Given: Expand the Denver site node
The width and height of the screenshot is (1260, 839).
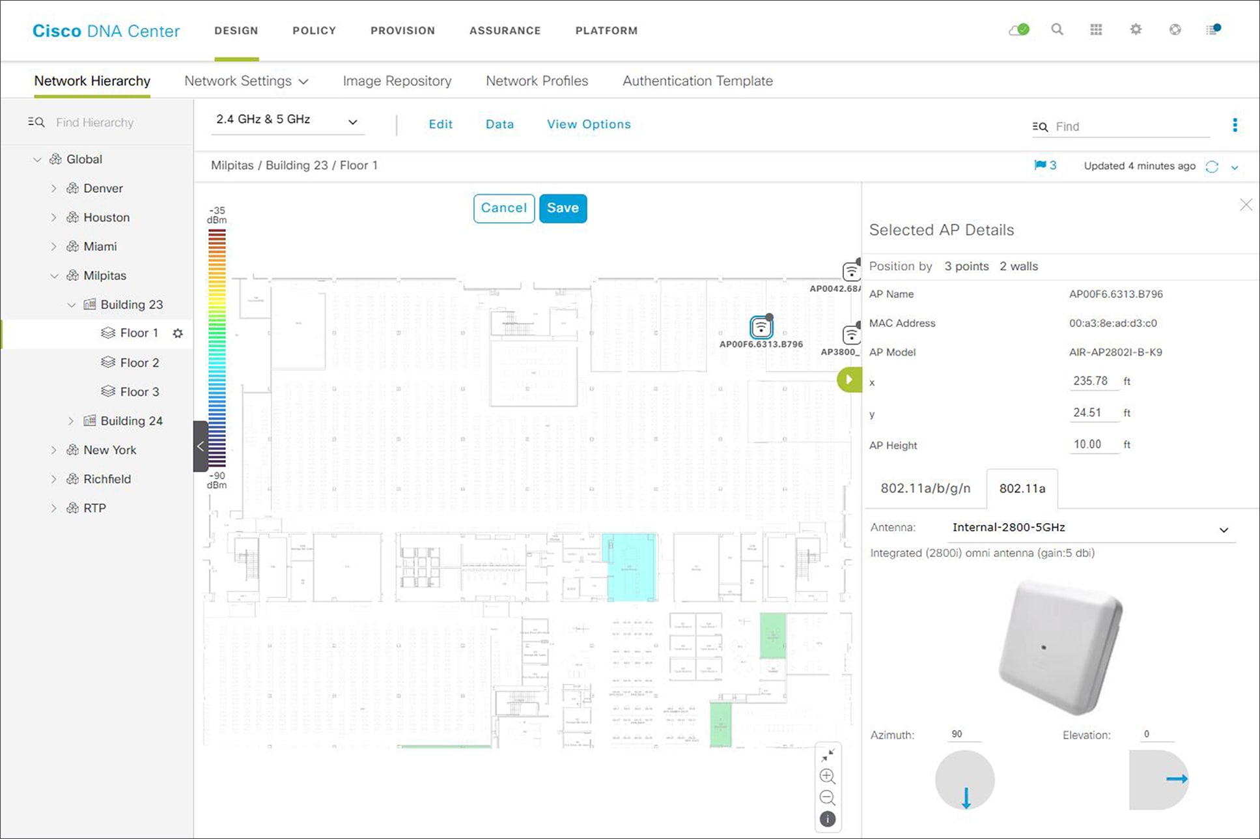Looking at the screenshot, I should tap(54, 188).
